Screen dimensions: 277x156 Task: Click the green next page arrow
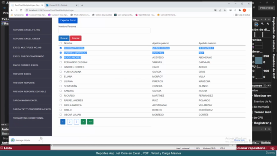[x=83, y=122]
